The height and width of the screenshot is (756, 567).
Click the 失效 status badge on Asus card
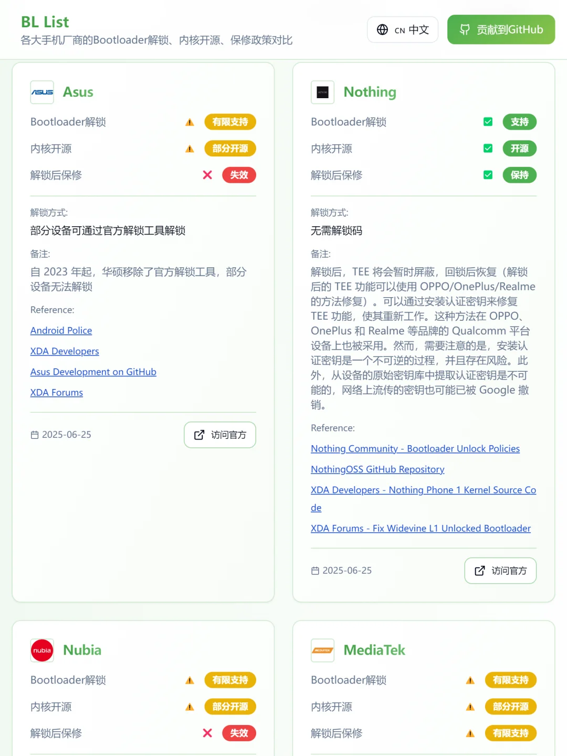coord(239,175)
